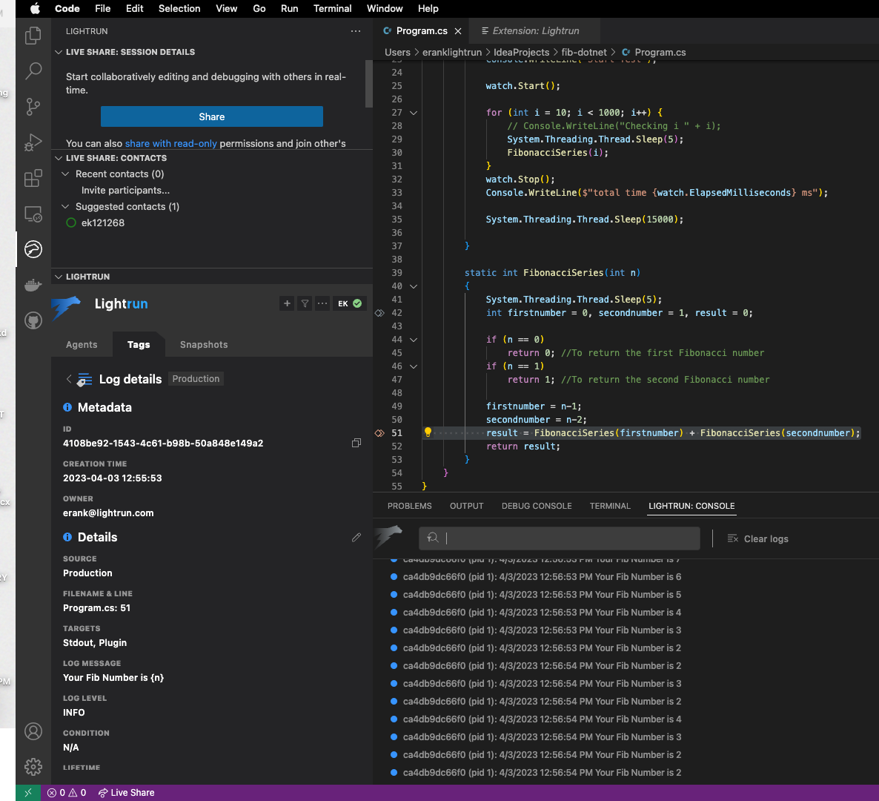Click Clear logs in the console

pyautogui.click(x=758, y=539)
